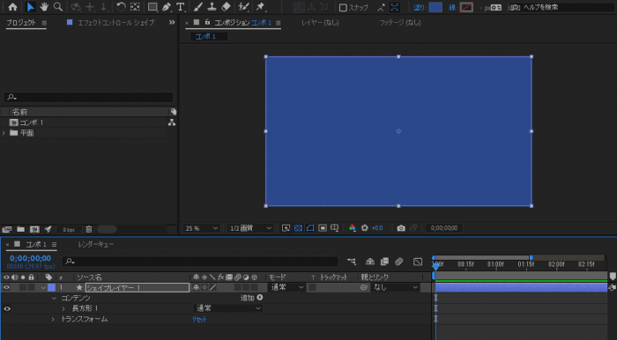The image size is (617, 340).
Task: Select the Rotation tool
Action: click(x=122, y=7)
